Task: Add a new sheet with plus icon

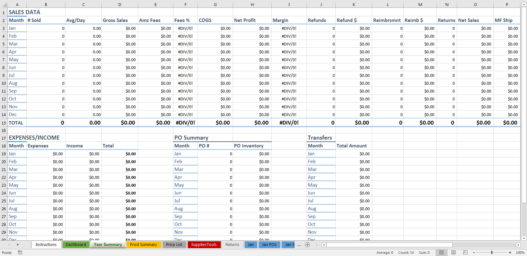Action: coord(307,245)
